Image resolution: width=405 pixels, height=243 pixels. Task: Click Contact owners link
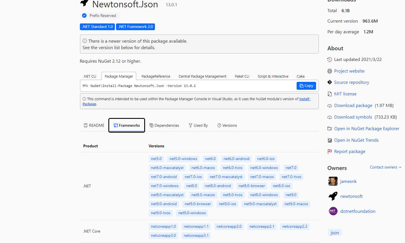coord(386,167)
